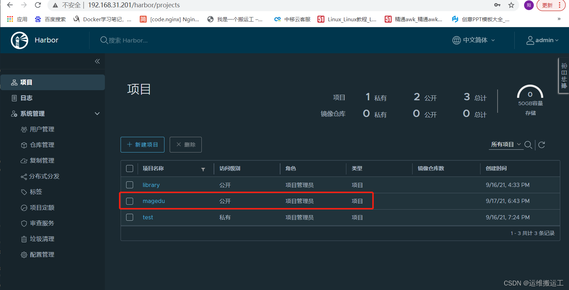
Task: Click the 50GB容量 storage gauge
Action: pyautogui.click(x=530, y=96)
